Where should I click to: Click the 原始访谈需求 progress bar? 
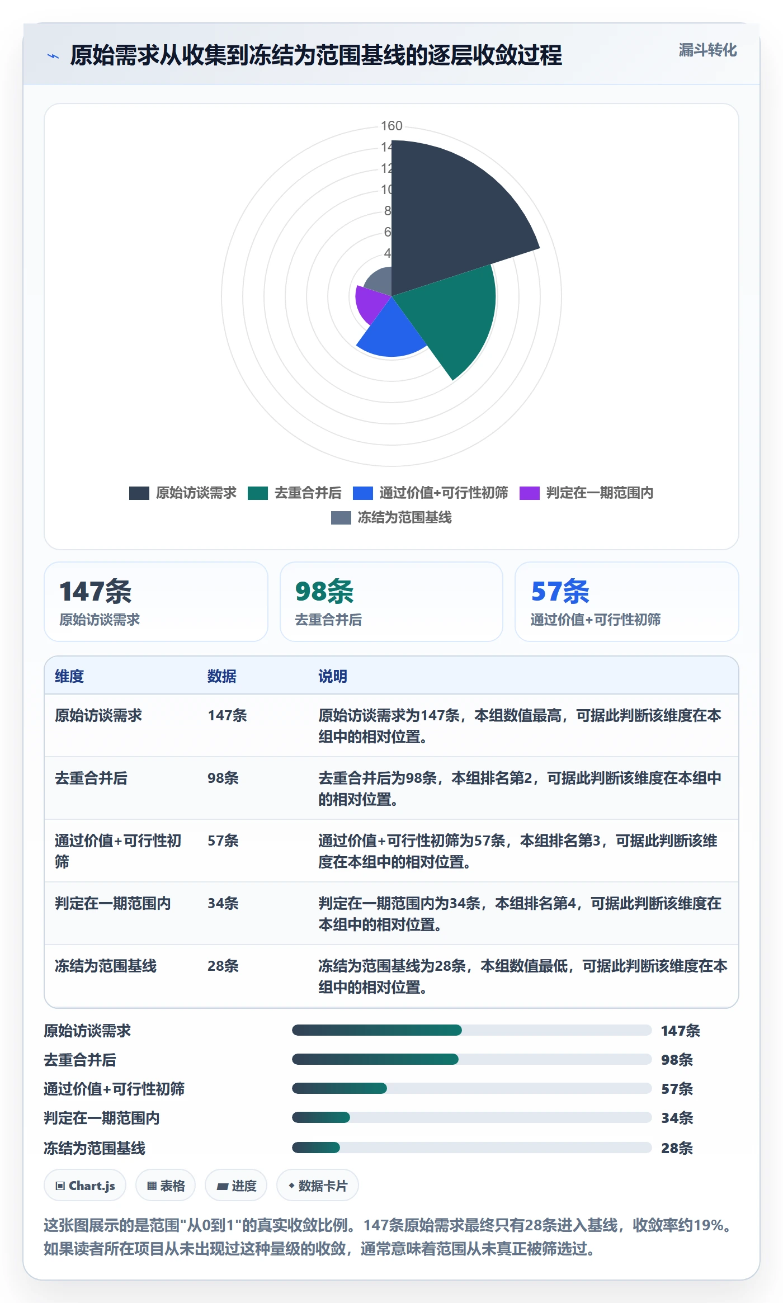tap(471, 1030)
